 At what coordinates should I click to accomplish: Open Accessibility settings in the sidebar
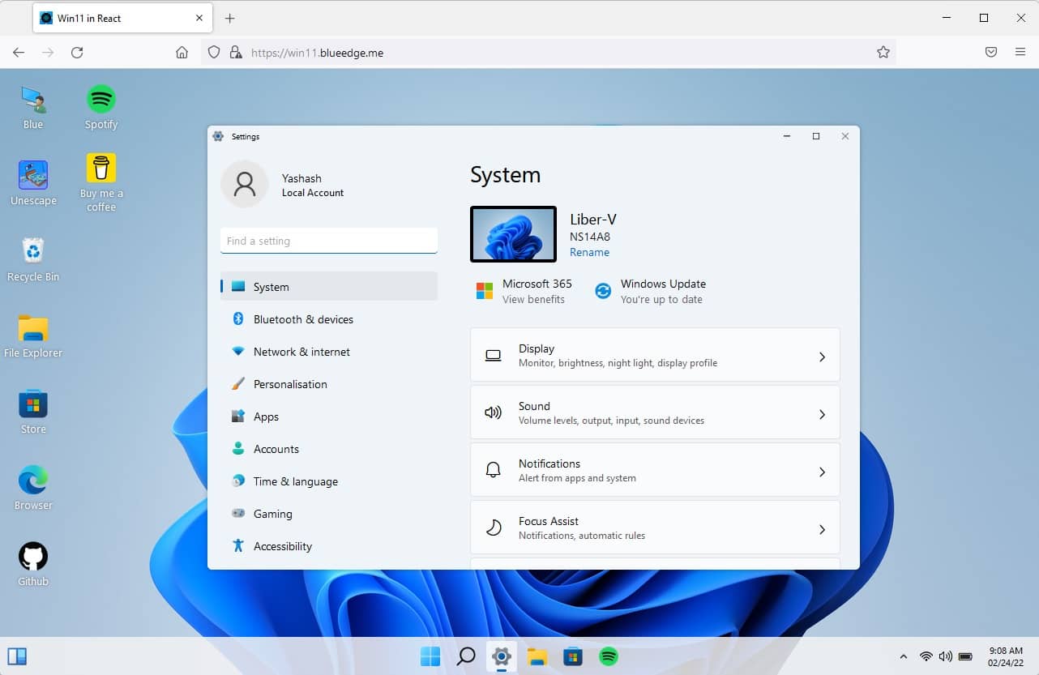pos(329,546)
